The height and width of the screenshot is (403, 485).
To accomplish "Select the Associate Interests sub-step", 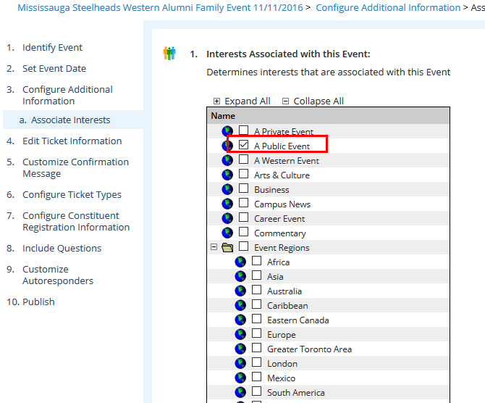I will (70, 120).
